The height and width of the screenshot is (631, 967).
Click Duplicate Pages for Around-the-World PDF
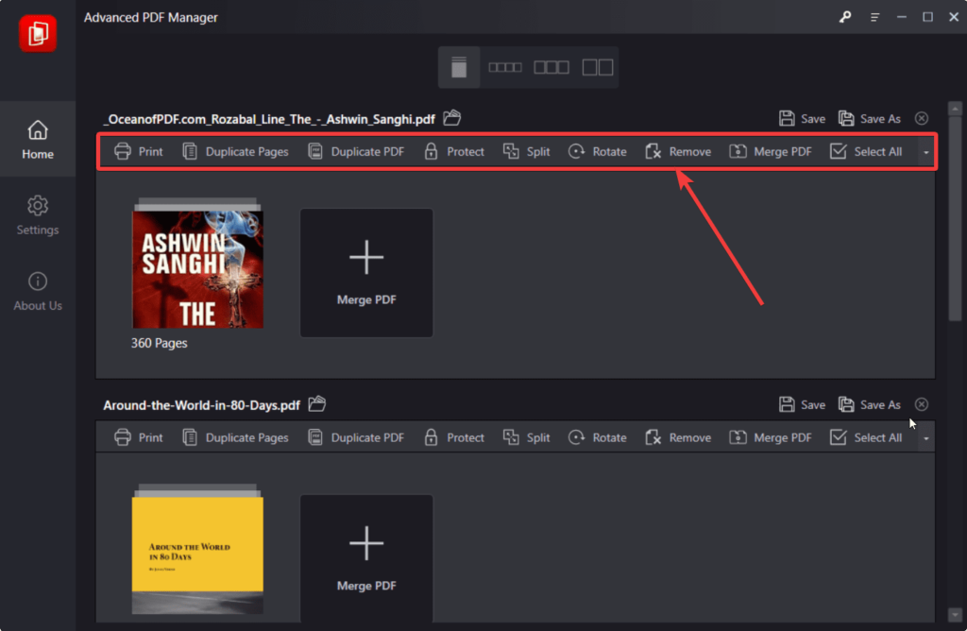coord(235,438)
